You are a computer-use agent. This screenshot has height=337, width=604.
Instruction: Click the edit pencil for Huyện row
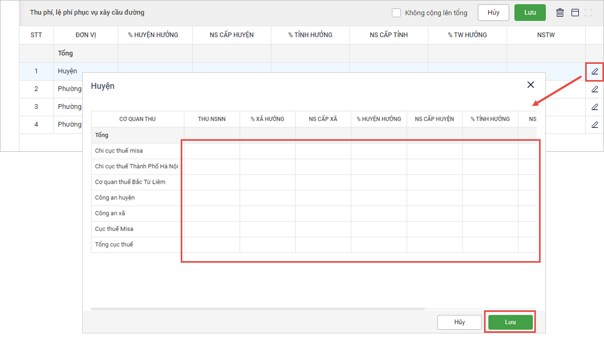[x=595, y=72]
